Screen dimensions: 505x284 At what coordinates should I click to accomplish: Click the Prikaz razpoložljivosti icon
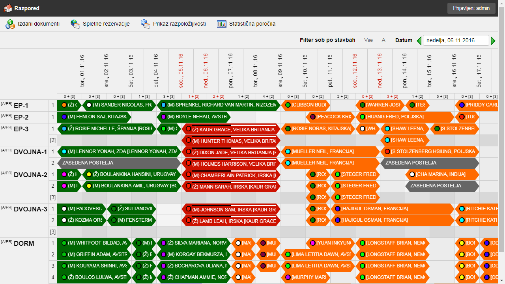146,24
